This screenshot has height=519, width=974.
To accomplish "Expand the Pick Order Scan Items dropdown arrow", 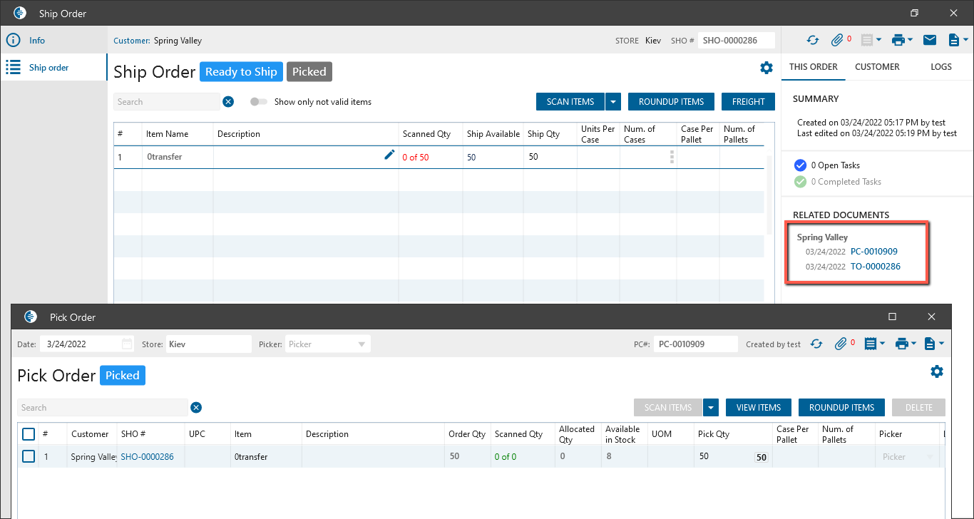I will [711, 408].
